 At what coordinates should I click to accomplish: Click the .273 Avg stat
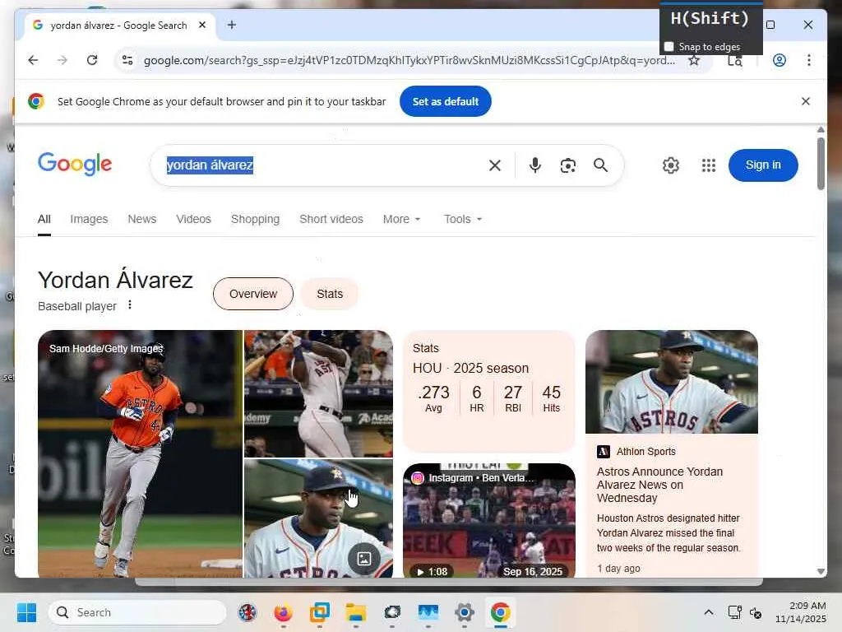click(433, 398)
